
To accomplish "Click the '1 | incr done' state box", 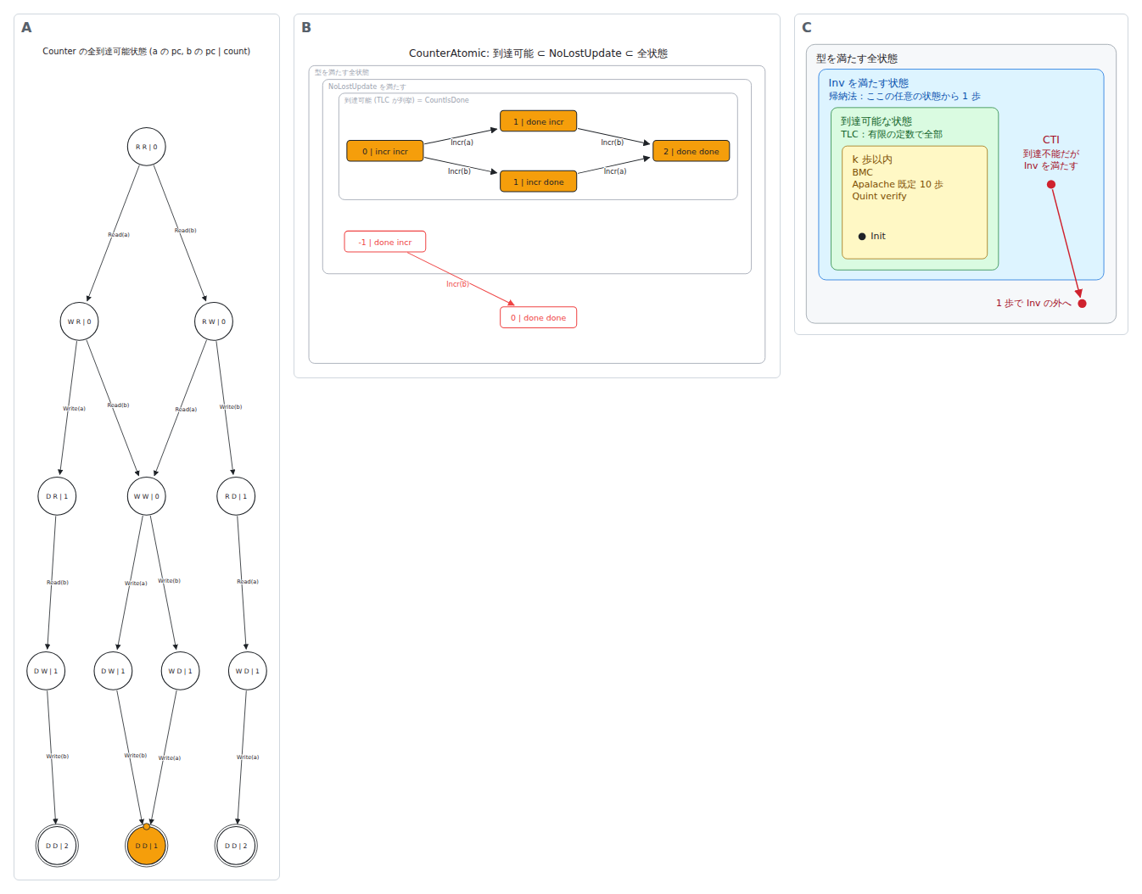I will pyautogui.click(x=539, y=182).
